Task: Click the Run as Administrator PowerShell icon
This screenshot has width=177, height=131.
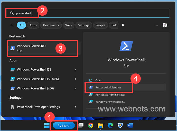Action: [91, 87]
